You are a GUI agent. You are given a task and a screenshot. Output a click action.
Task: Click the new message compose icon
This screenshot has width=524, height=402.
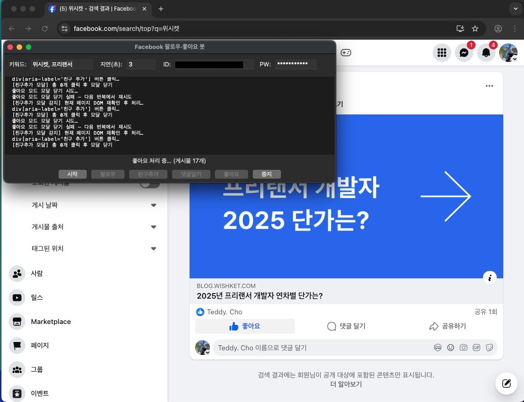click(506, 383)
